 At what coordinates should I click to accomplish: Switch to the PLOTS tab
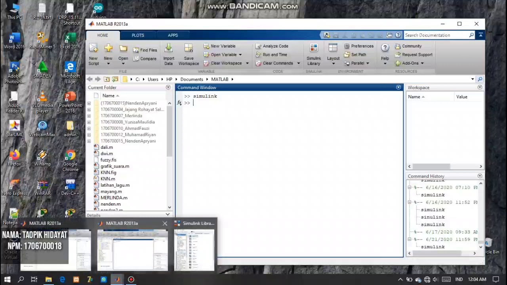[x=138, y=35]
